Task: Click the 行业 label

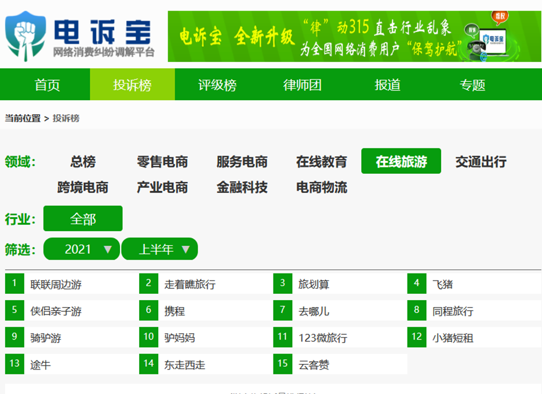Action: coord(20,219)
